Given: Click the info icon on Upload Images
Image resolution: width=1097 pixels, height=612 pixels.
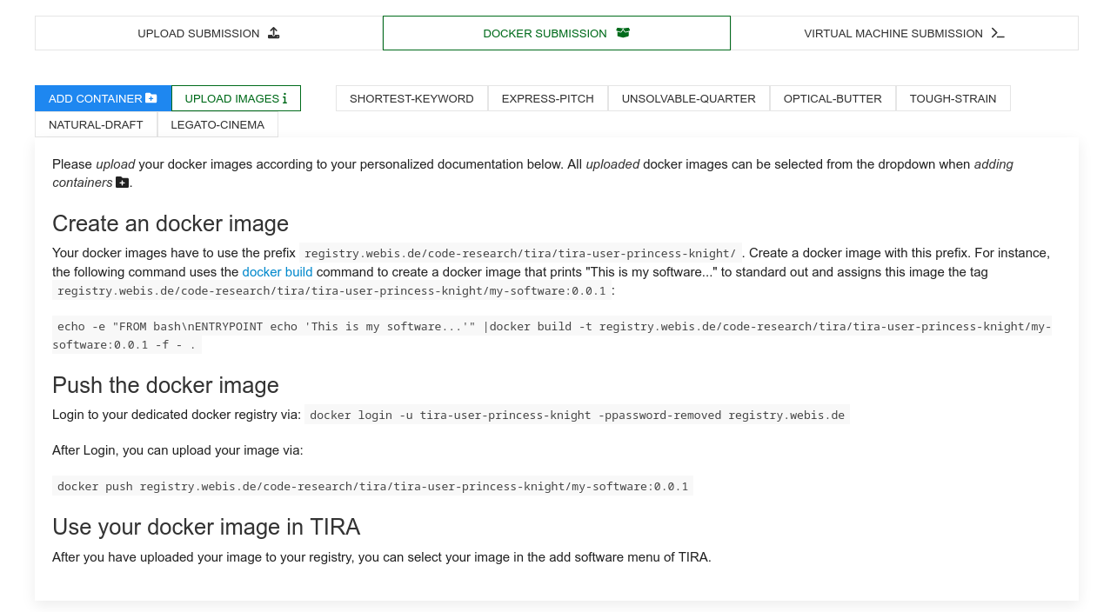Looking at the screenshot, I should coord(284,99).
